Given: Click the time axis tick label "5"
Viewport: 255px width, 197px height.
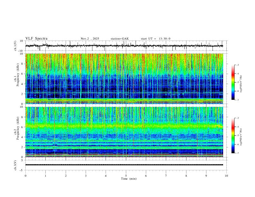Looking at the screenshot, I should [x=126, y=176].
